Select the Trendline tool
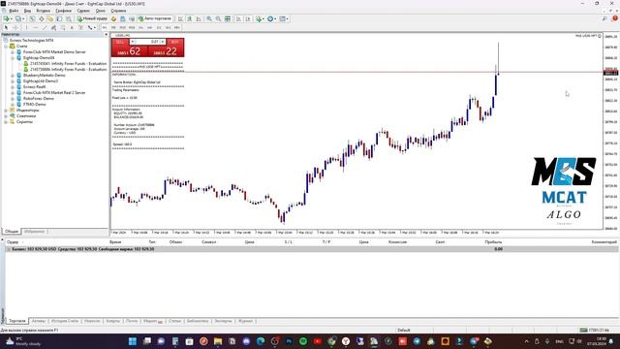Image resolution: width=620 pixels, height=349 pixels. [45, 27]
